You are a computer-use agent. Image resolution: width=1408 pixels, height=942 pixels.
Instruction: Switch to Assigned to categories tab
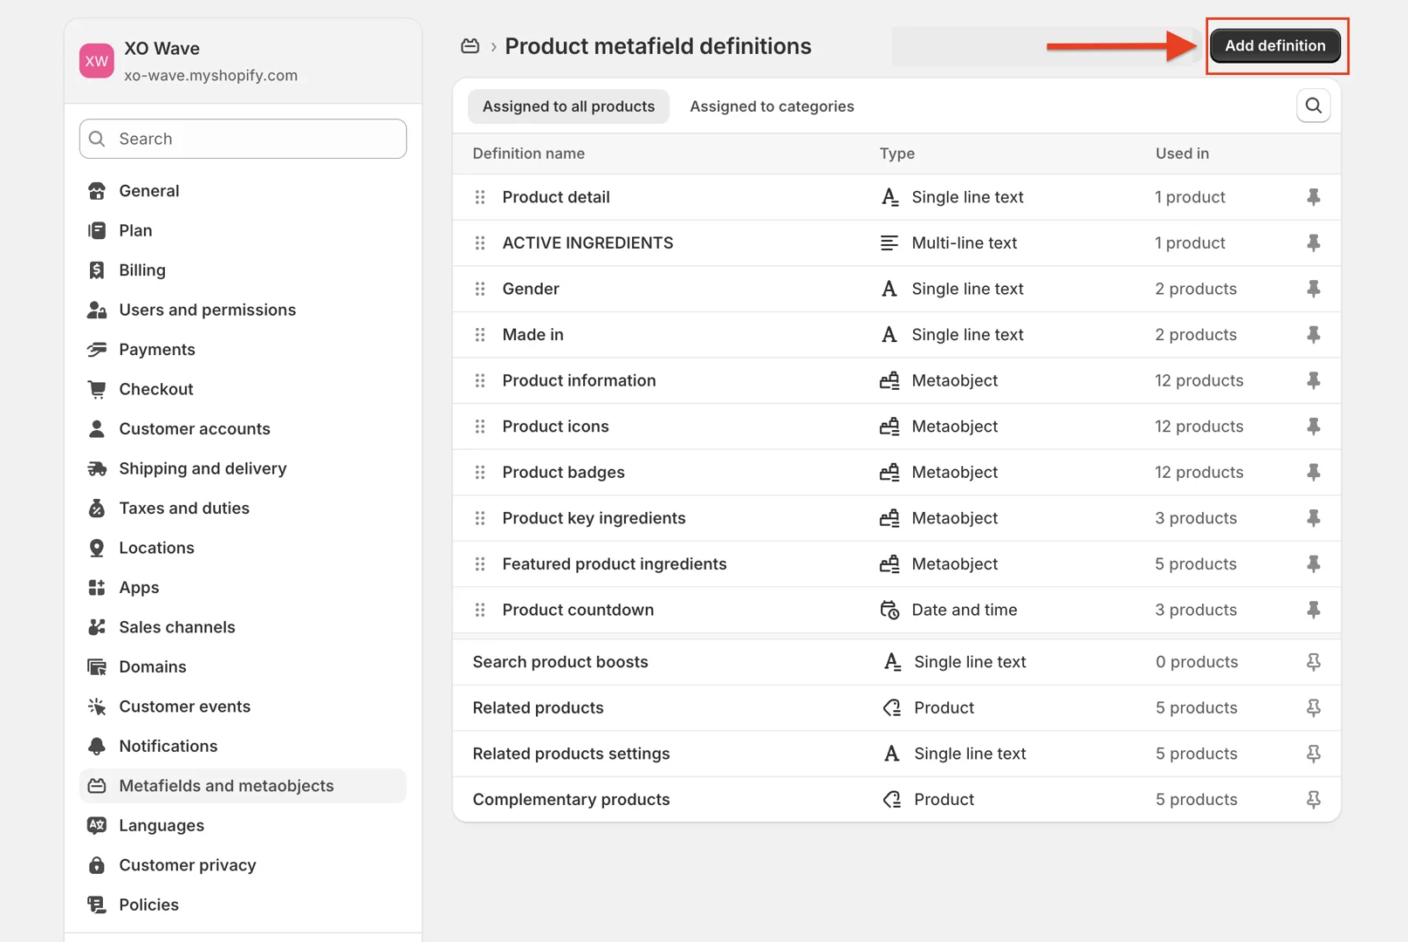point(772,106)
